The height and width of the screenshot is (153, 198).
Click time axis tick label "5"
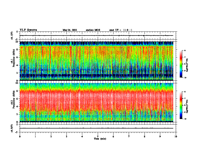[x=98, y=136]
